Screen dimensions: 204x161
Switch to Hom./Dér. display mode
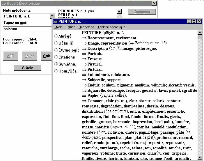[x=56, y=71]
